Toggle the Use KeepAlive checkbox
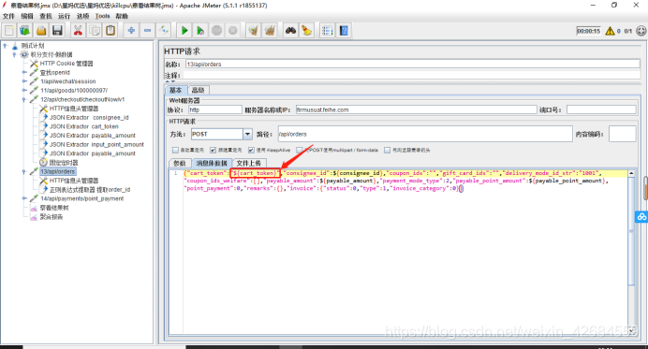The image size is (648, 349). pos(251,150)
